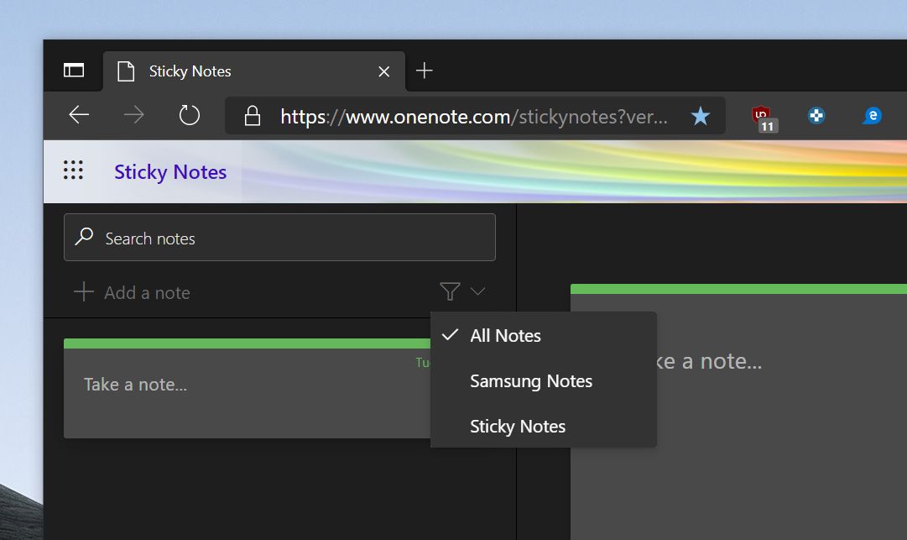The image size is (907, 540).
Task: Click the Add a note button
Action: 133,292
